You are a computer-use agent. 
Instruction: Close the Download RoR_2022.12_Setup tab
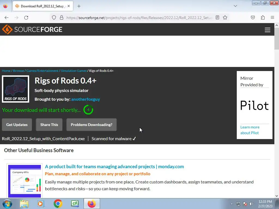click(x=69, y=6)
